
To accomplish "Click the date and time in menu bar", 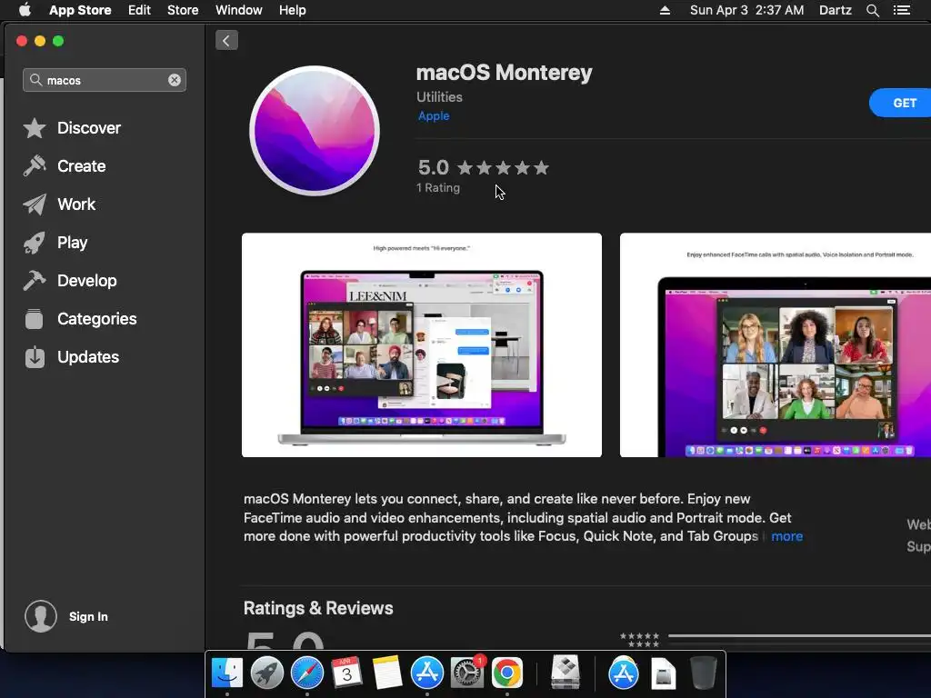I will tap(747, 10).
